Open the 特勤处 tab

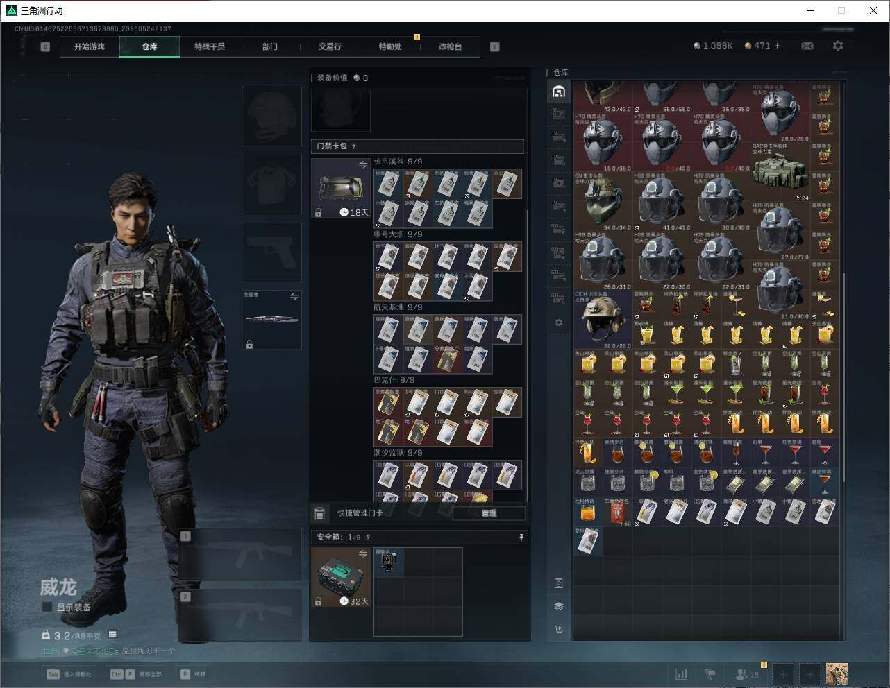pyautogui.click(x=390, y=46)
